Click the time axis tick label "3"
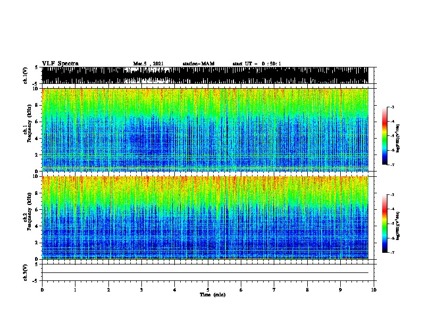The width and height of the screenshot is (421, 325). tap(141, 290)
